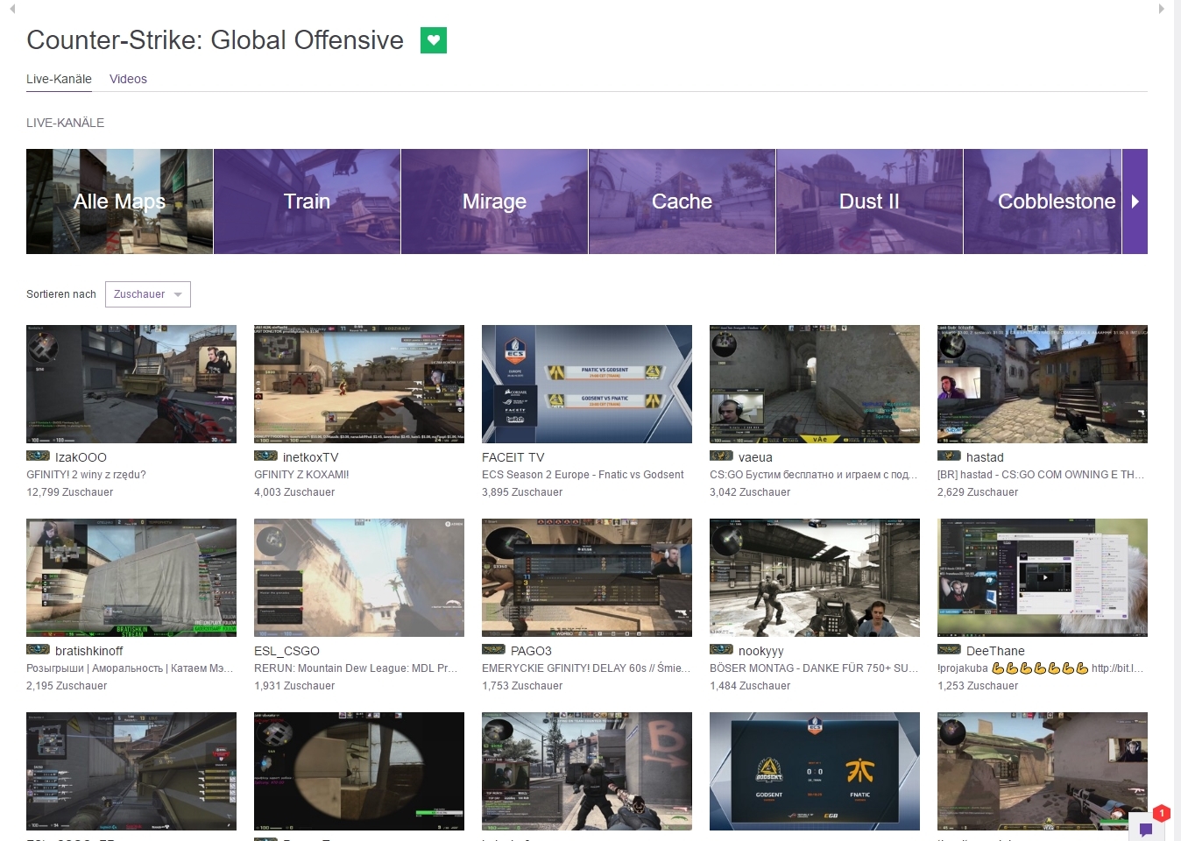
Task: Open title 'BÖSER MONTAG - DANKE FÜR 750+'
Action: pyautogui.click(x=814, y=668)
